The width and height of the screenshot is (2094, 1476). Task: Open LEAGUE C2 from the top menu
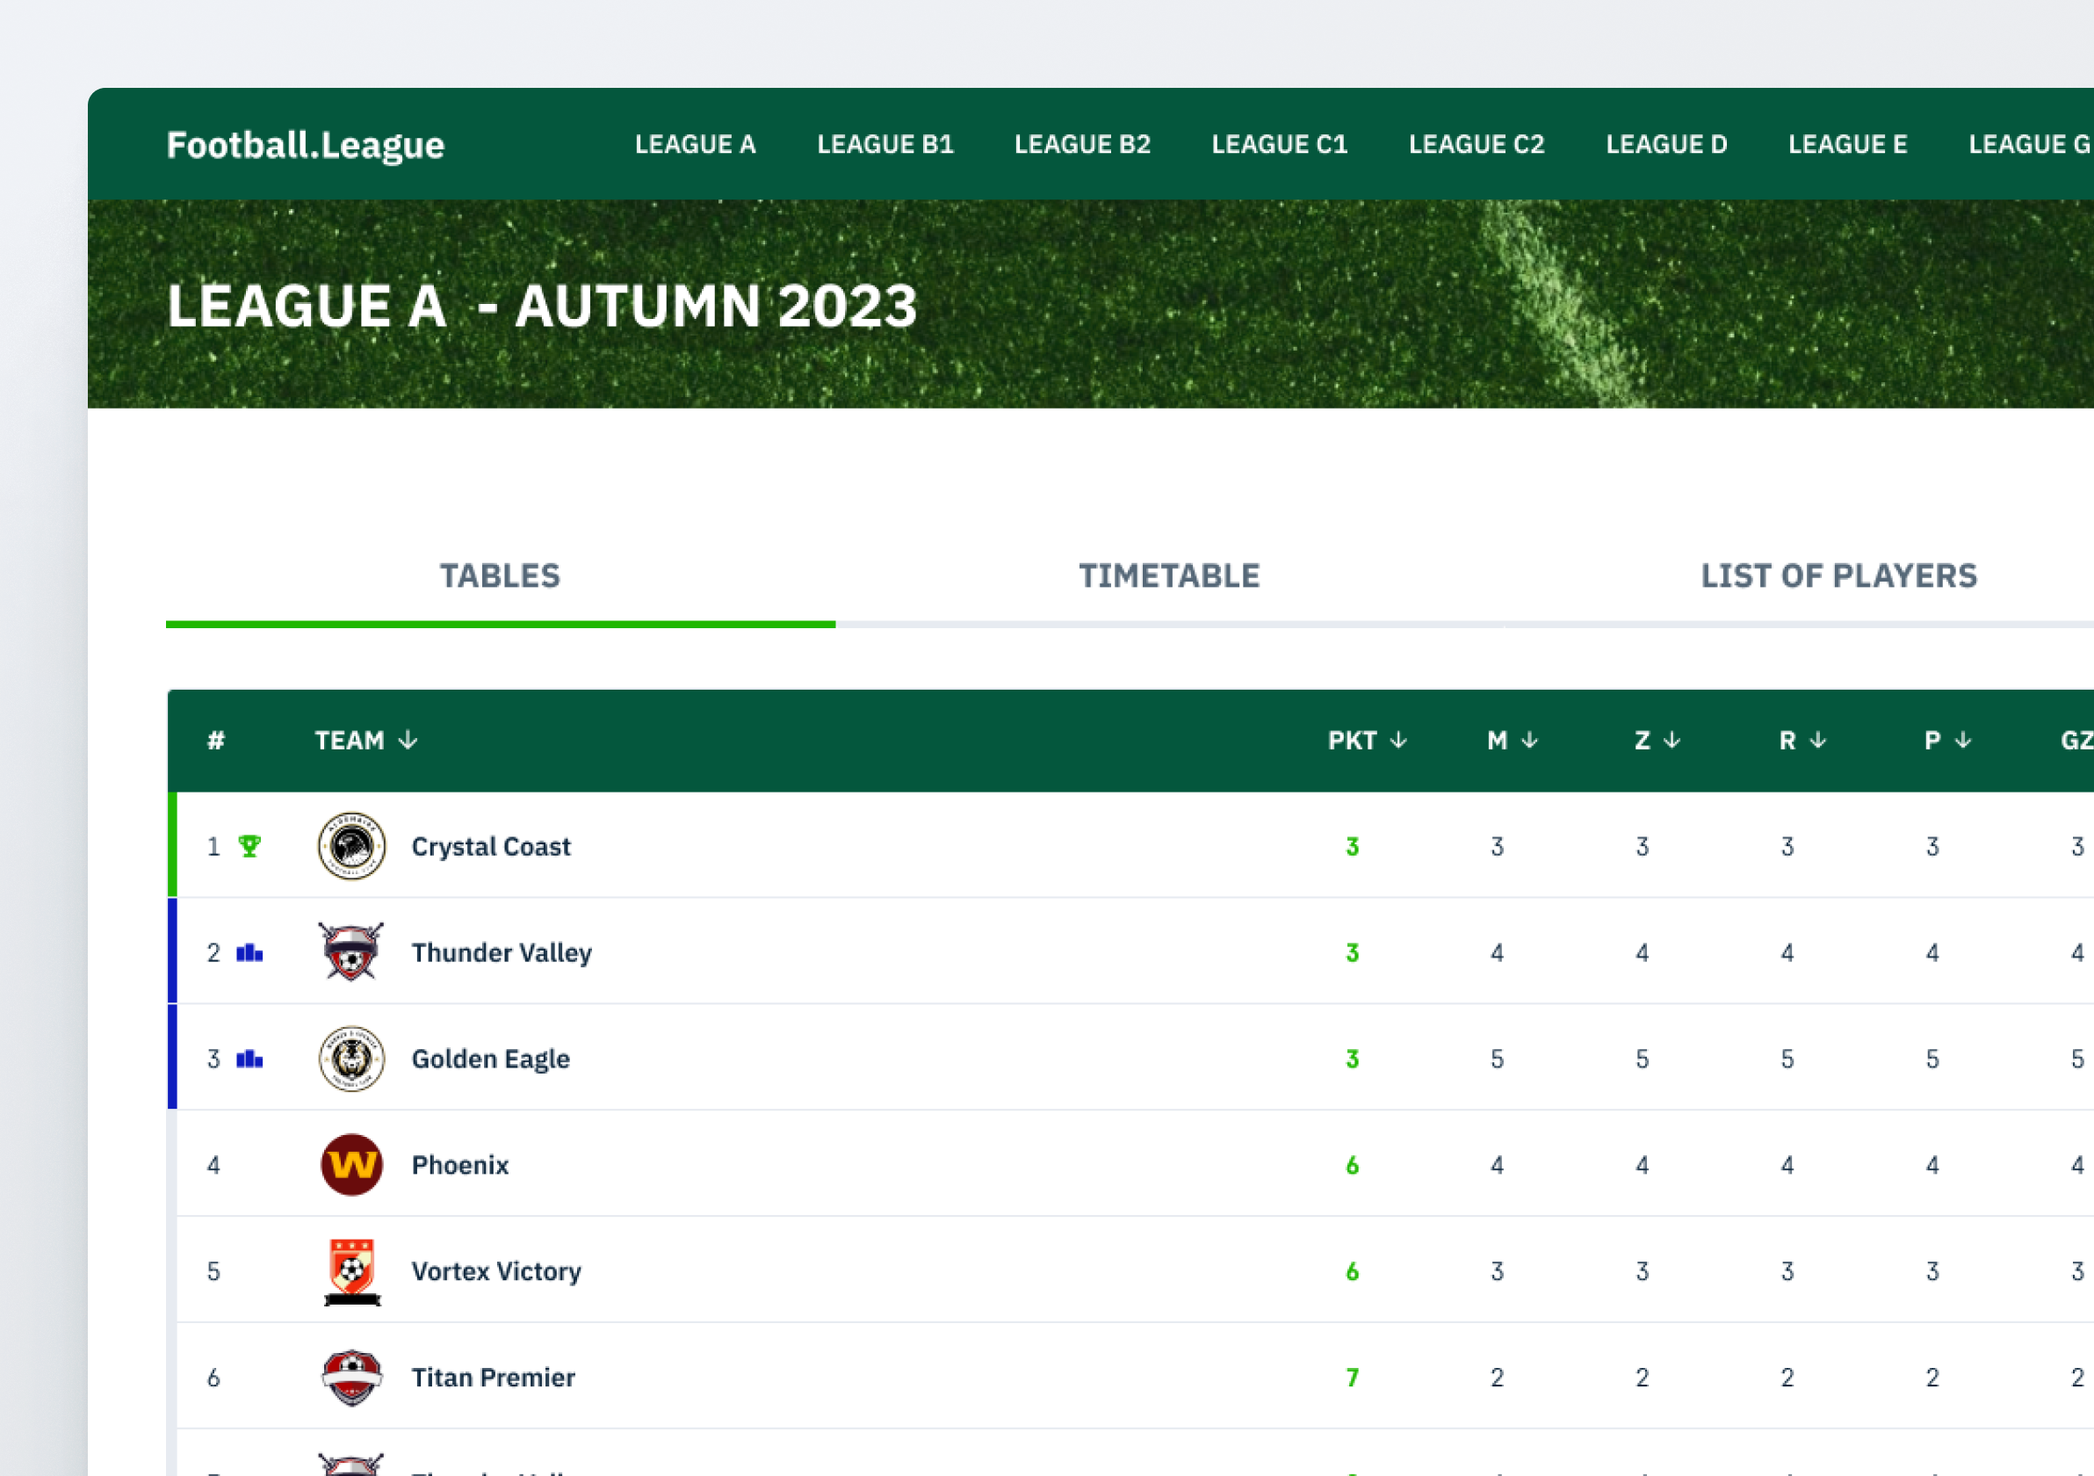tap(1477, 144)
